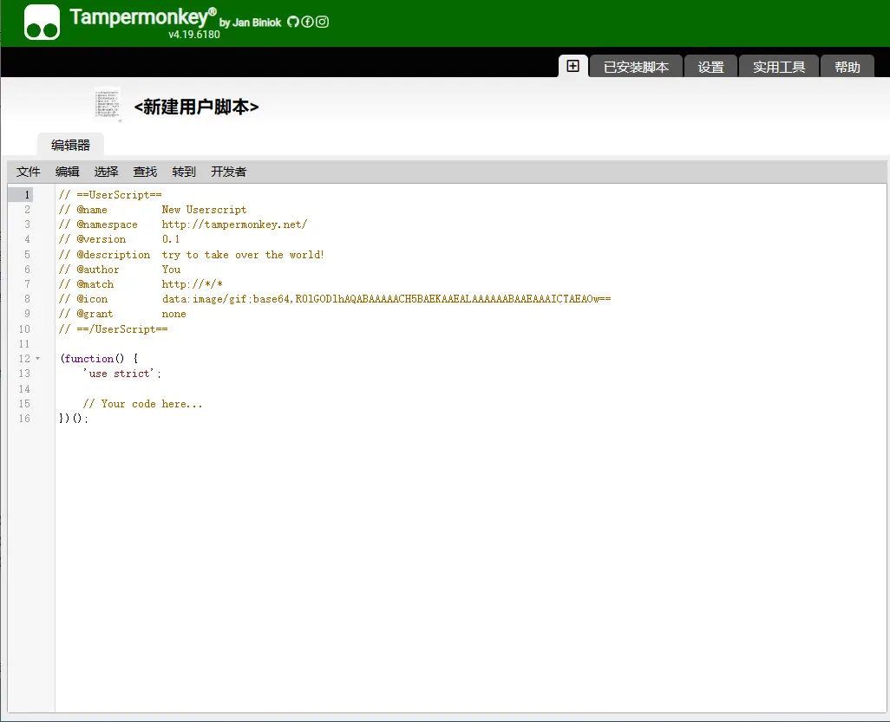
Task: Open the 文件 menu
Action: [x=28, y=172]
